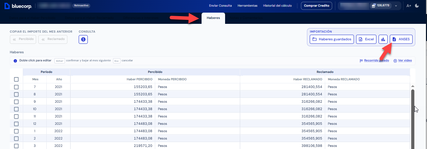Check the row for month 10 2021
The height and width of the screenshot is (149, 427).
click(16, 109)
